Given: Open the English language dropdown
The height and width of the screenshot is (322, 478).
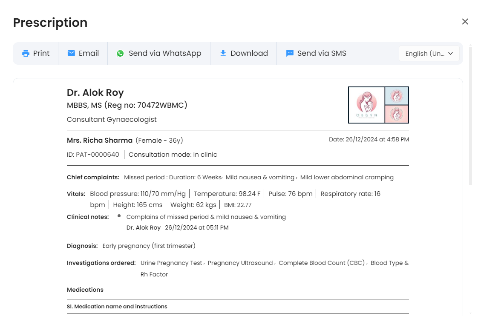Looking at the screenshot, I should [x=429, y=54].
